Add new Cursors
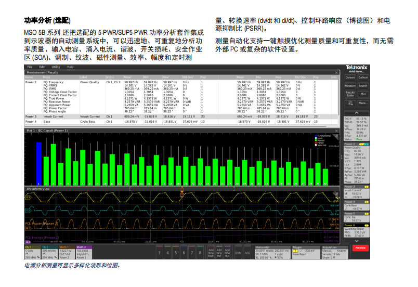The width and height of the screenshot is (418, 287). 350,77
